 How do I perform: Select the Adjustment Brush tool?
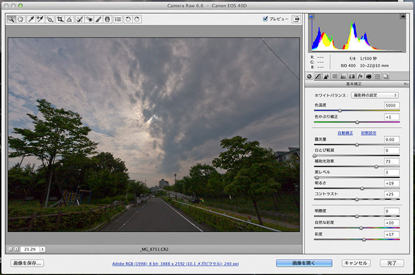[98, 19]
